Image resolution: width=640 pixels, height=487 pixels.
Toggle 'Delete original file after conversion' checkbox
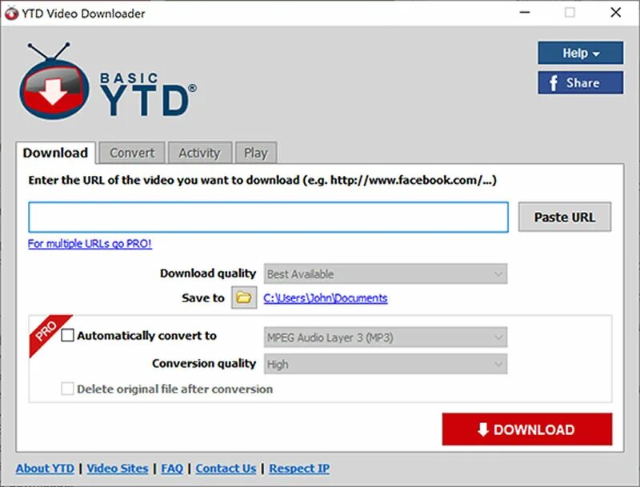coord(67,389)
